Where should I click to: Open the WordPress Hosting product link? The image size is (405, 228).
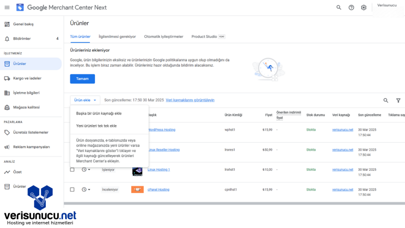162,130
